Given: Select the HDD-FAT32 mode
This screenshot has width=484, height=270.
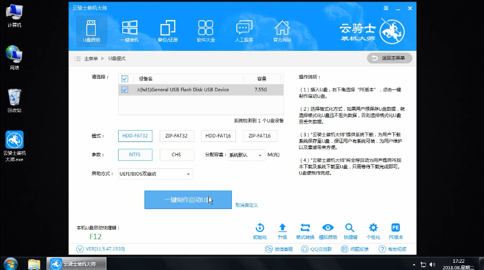Looking at the screenshot, I should [135, 136].
